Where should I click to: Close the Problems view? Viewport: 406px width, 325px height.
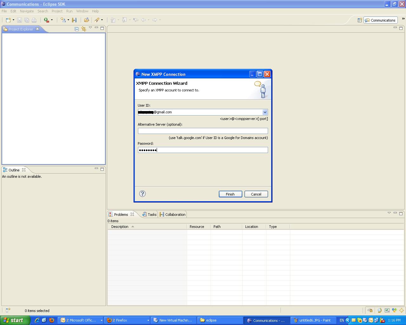(x=132, y=214)
